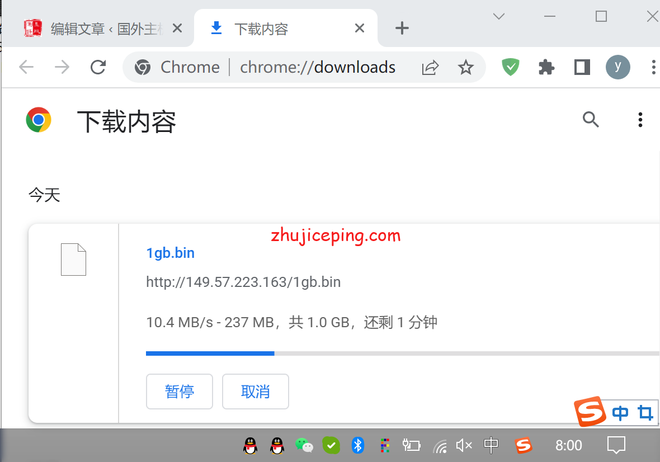Click the 今天 date heading

44,195
